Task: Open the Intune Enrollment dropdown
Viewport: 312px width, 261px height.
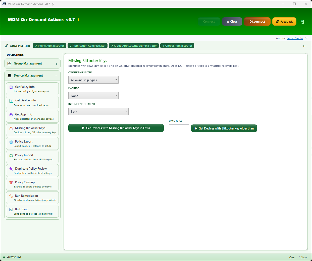Action: tap(98, 111)
